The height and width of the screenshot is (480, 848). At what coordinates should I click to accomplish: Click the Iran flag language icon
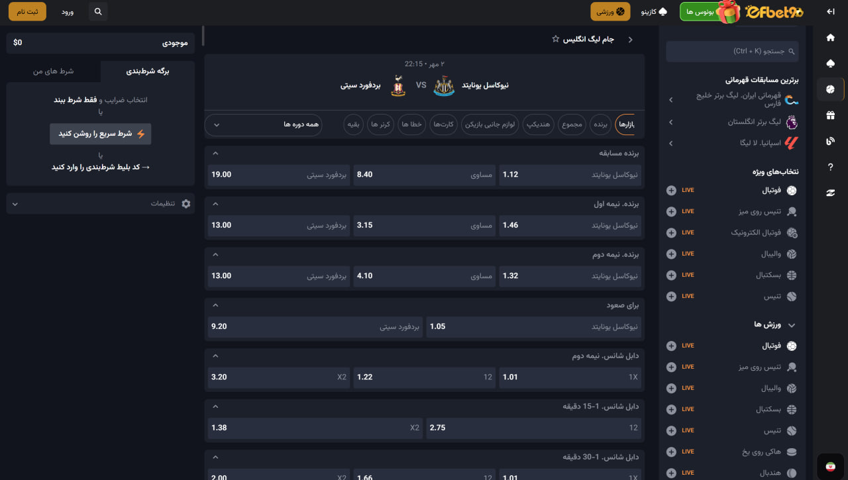point(829,467)
